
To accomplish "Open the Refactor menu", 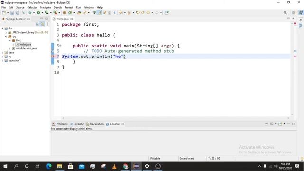I will pos(32,8).
